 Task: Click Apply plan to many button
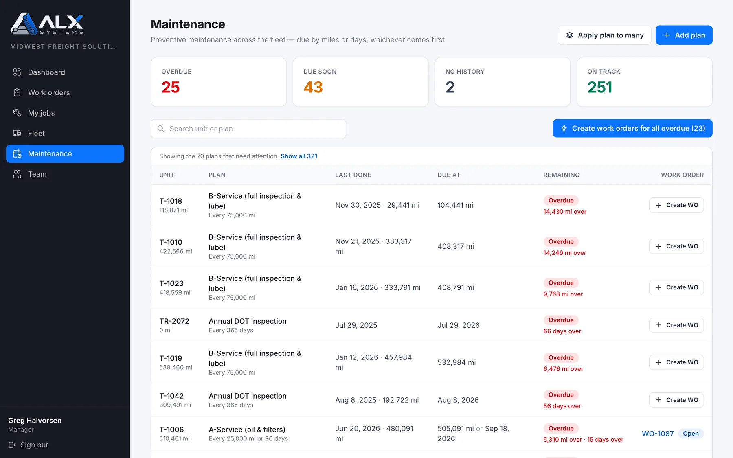(x=604, y=35)
